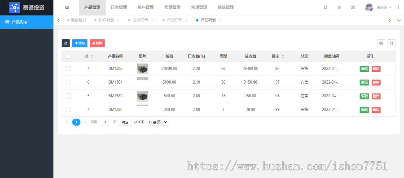Toggle the sidebar collapse hamburger icon

[67, 8]
